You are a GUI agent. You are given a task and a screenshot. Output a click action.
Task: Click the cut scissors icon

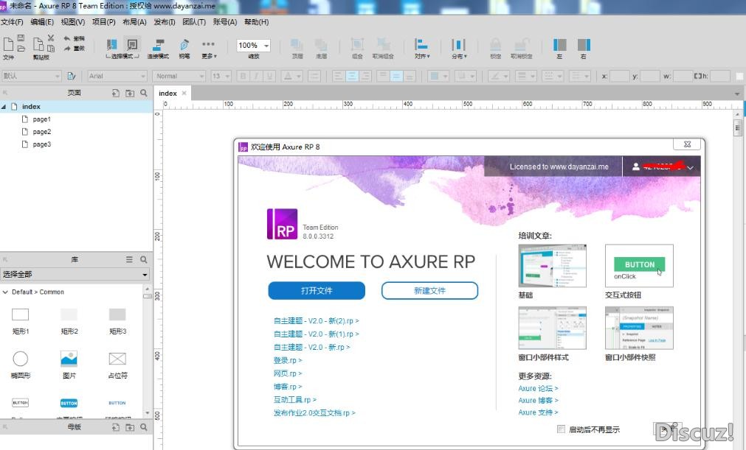click(x=50, y=38)
